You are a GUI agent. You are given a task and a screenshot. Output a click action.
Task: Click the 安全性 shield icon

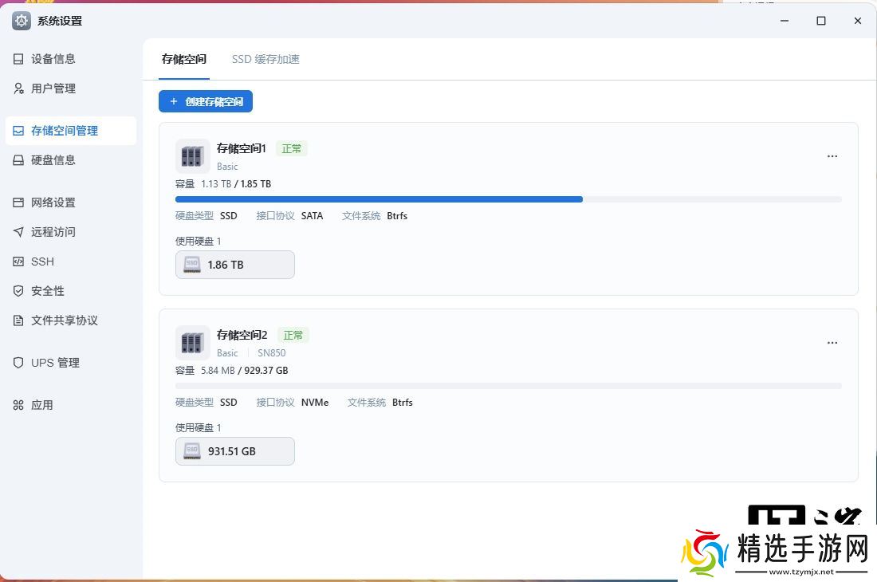(18, 291)
